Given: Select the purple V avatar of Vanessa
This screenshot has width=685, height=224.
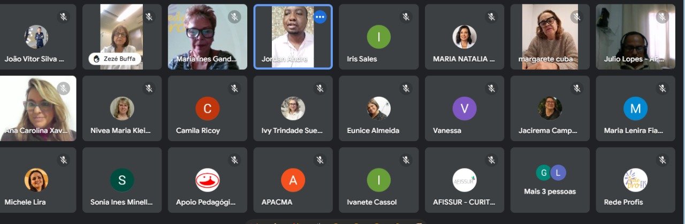Looking at the screenshot, I should pyautogui.click(x=465, y=109).
